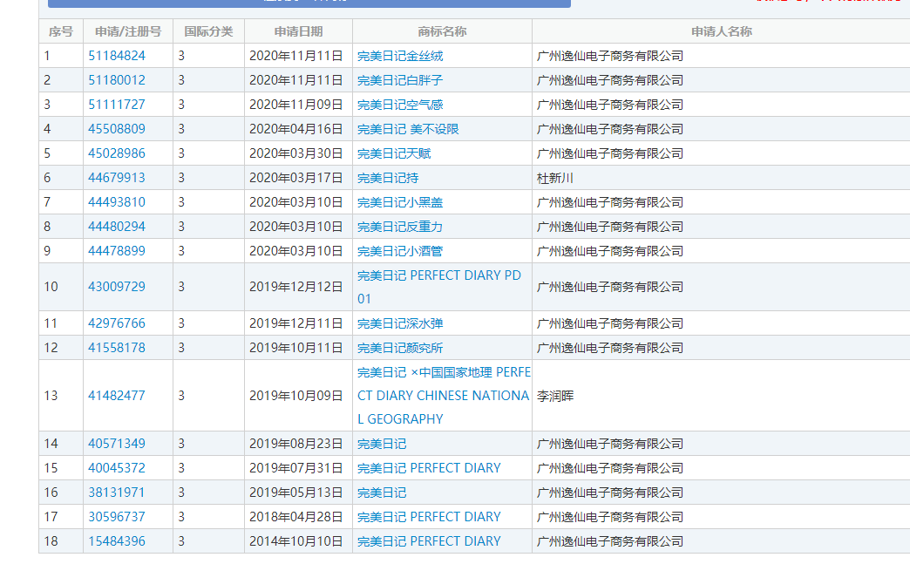Click the 商标名称 column header
Screen dimensions: 910x564
[x=442, y=31]
